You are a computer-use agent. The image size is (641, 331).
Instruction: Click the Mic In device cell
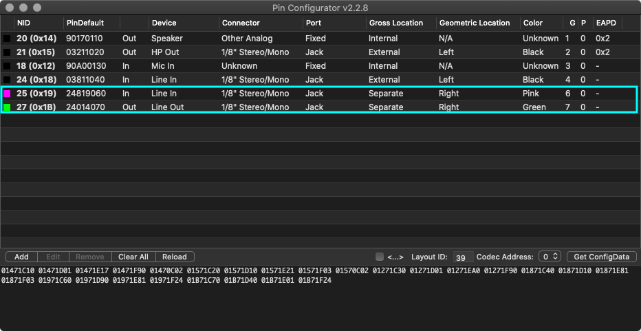tap(164, 66)
